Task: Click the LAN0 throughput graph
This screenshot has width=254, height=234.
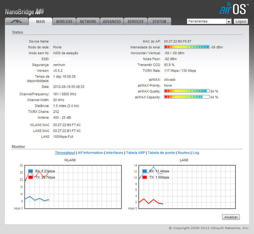Action: (187, 187)
